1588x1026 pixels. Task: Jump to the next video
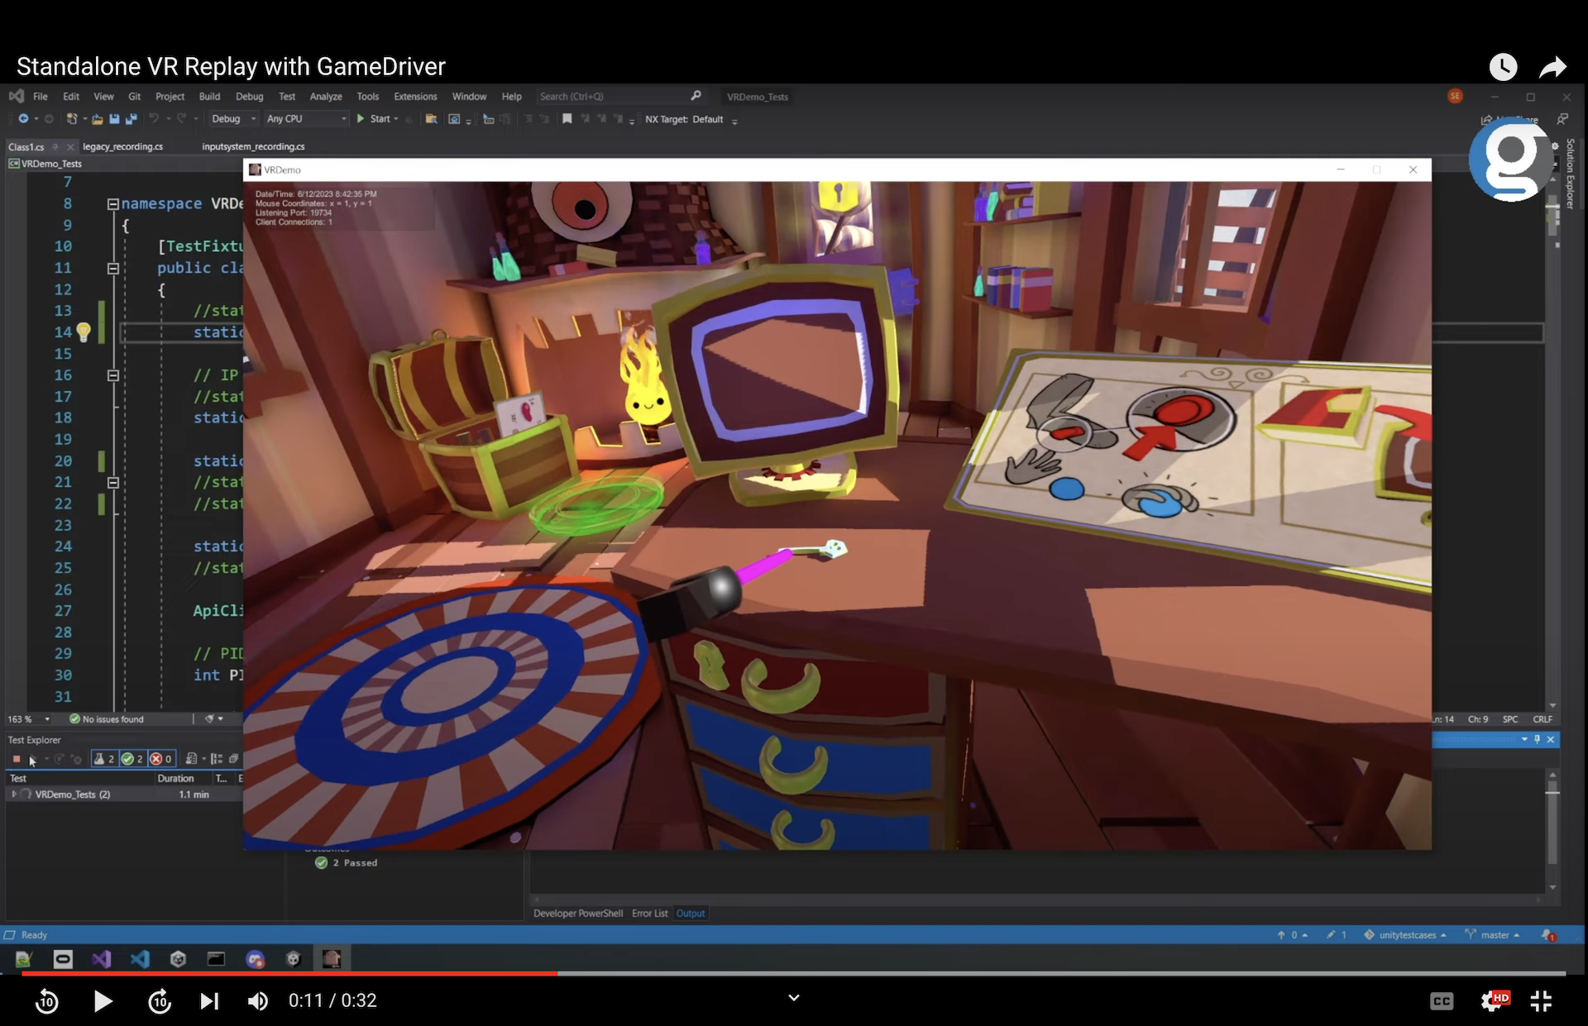209,1001
